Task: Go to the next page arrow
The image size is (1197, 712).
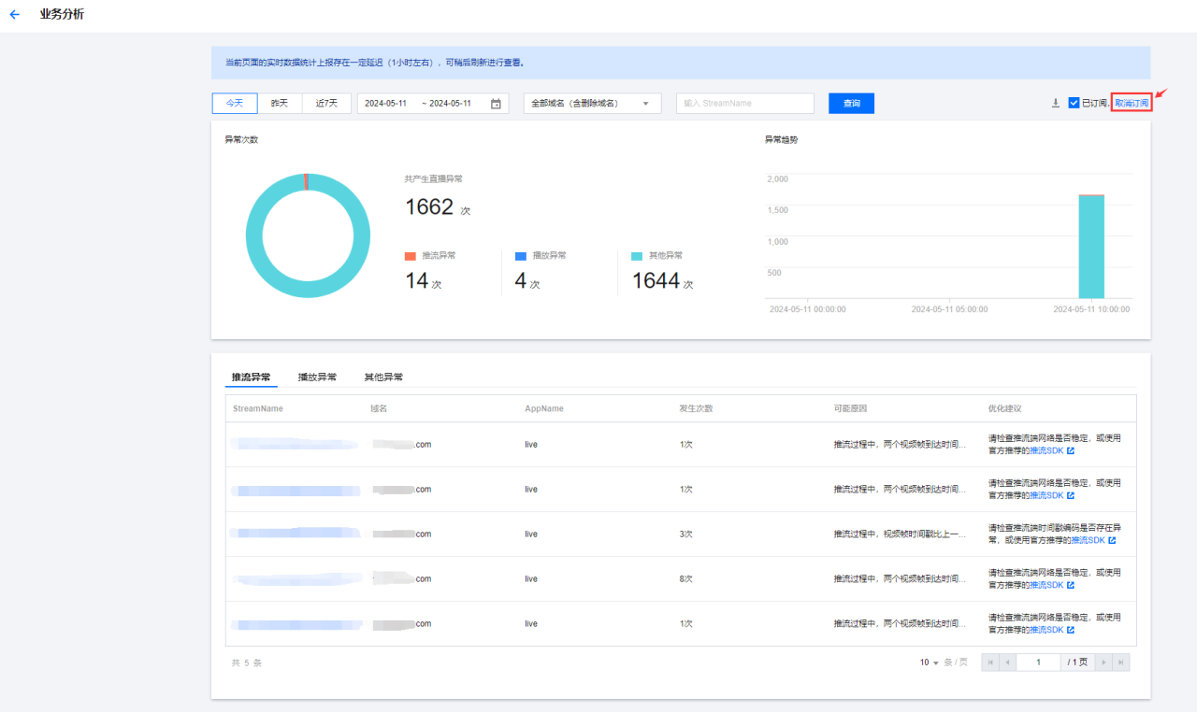Action: tap(1103, 662)
